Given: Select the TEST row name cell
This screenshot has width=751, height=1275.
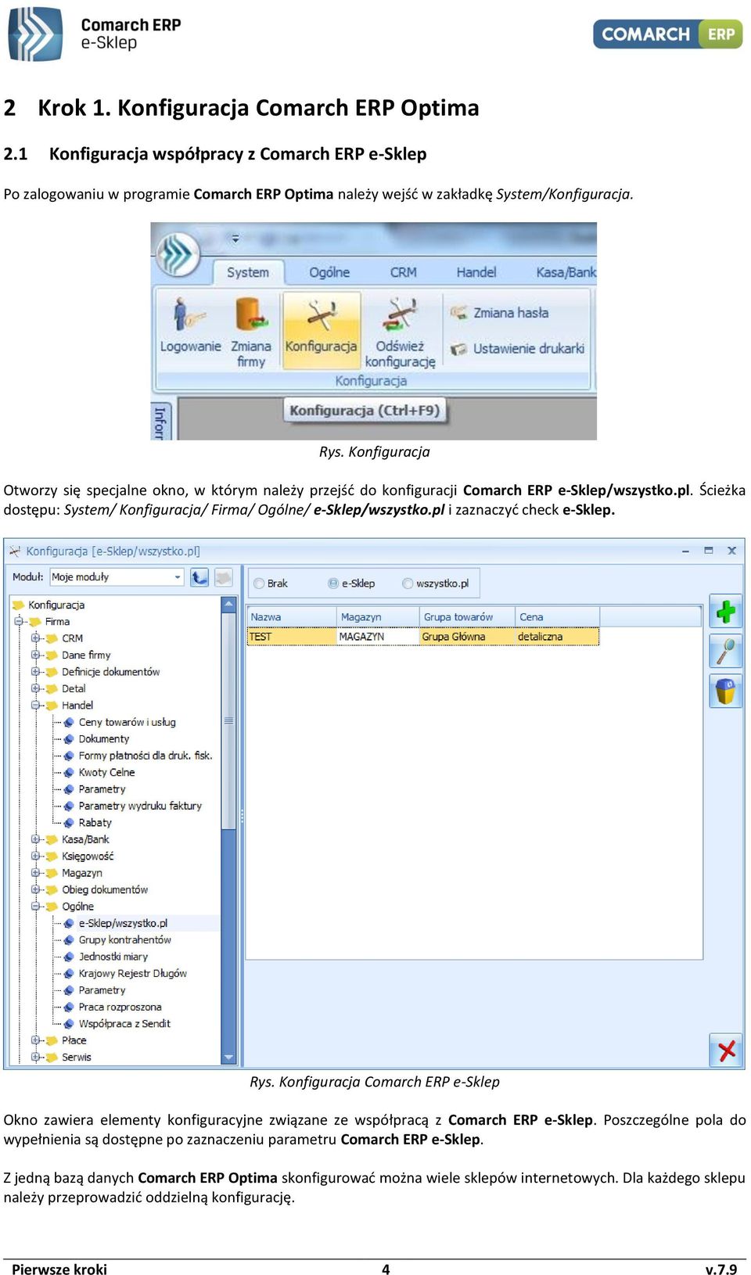Looking at the screenshot, I should [x=292, y=637].
